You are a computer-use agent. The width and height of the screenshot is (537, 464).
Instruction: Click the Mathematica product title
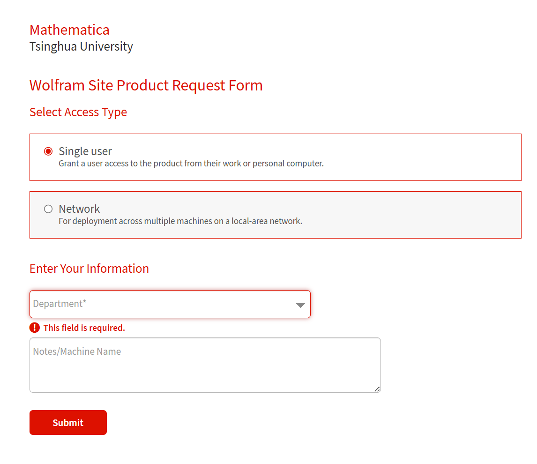(69, 30)
